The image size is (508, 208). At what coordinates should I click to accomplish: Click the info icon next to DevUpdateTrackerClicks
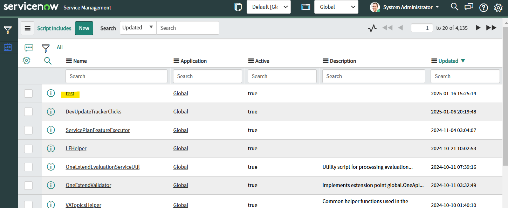[x=51, y=112]
